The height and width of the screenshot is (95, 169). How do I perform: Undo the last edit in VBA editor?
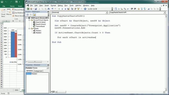click(52, 9)
